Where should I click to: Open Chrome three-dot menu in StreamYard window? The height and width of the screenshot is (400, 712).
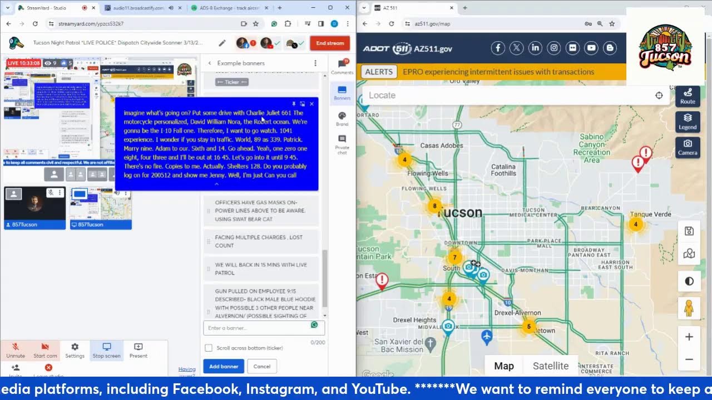348,24
